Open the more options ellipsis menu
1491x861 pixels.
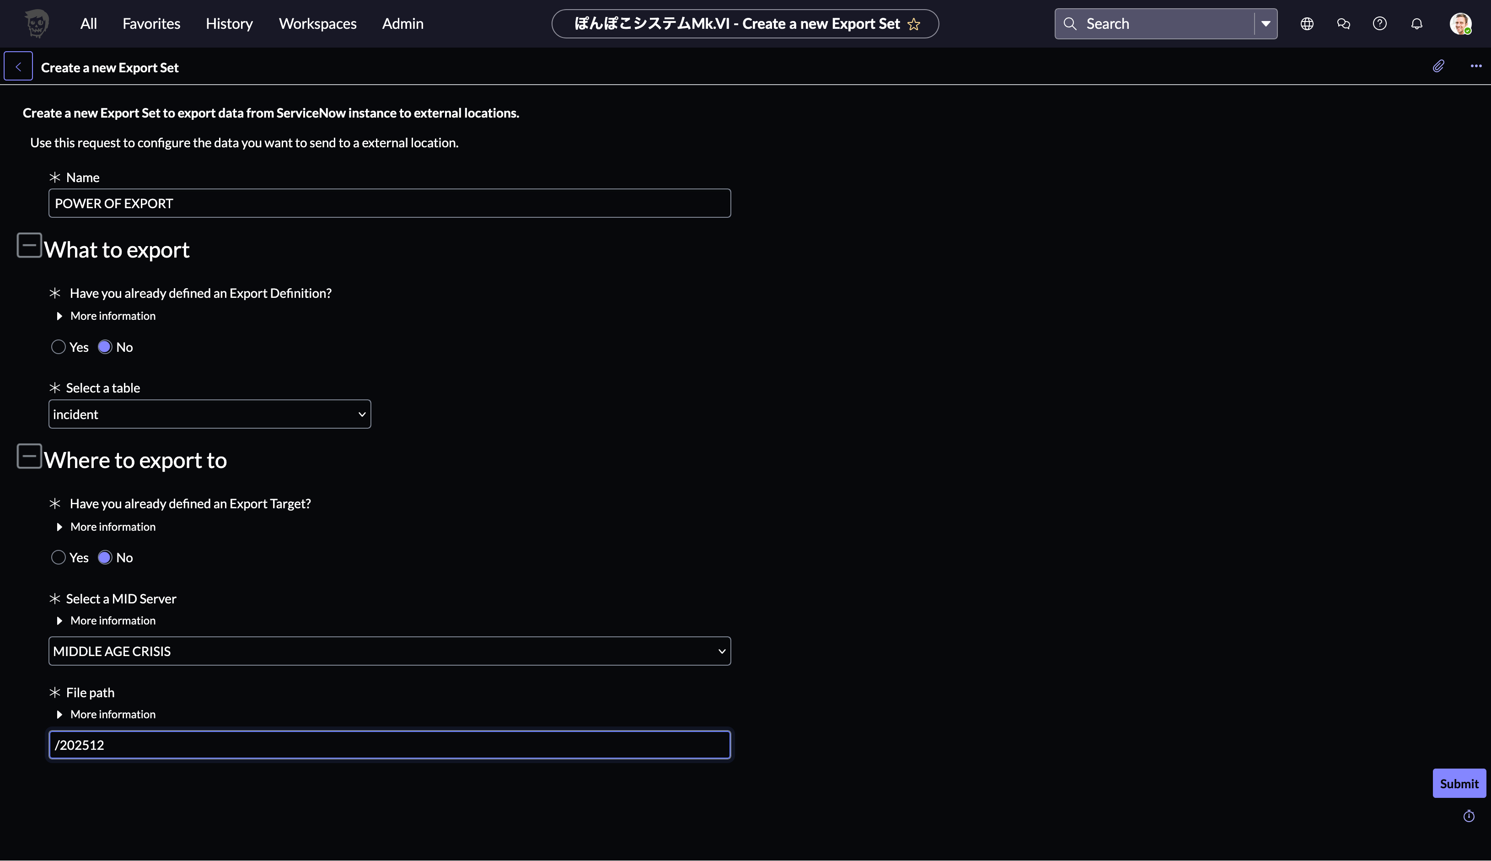pos(1475,66)
